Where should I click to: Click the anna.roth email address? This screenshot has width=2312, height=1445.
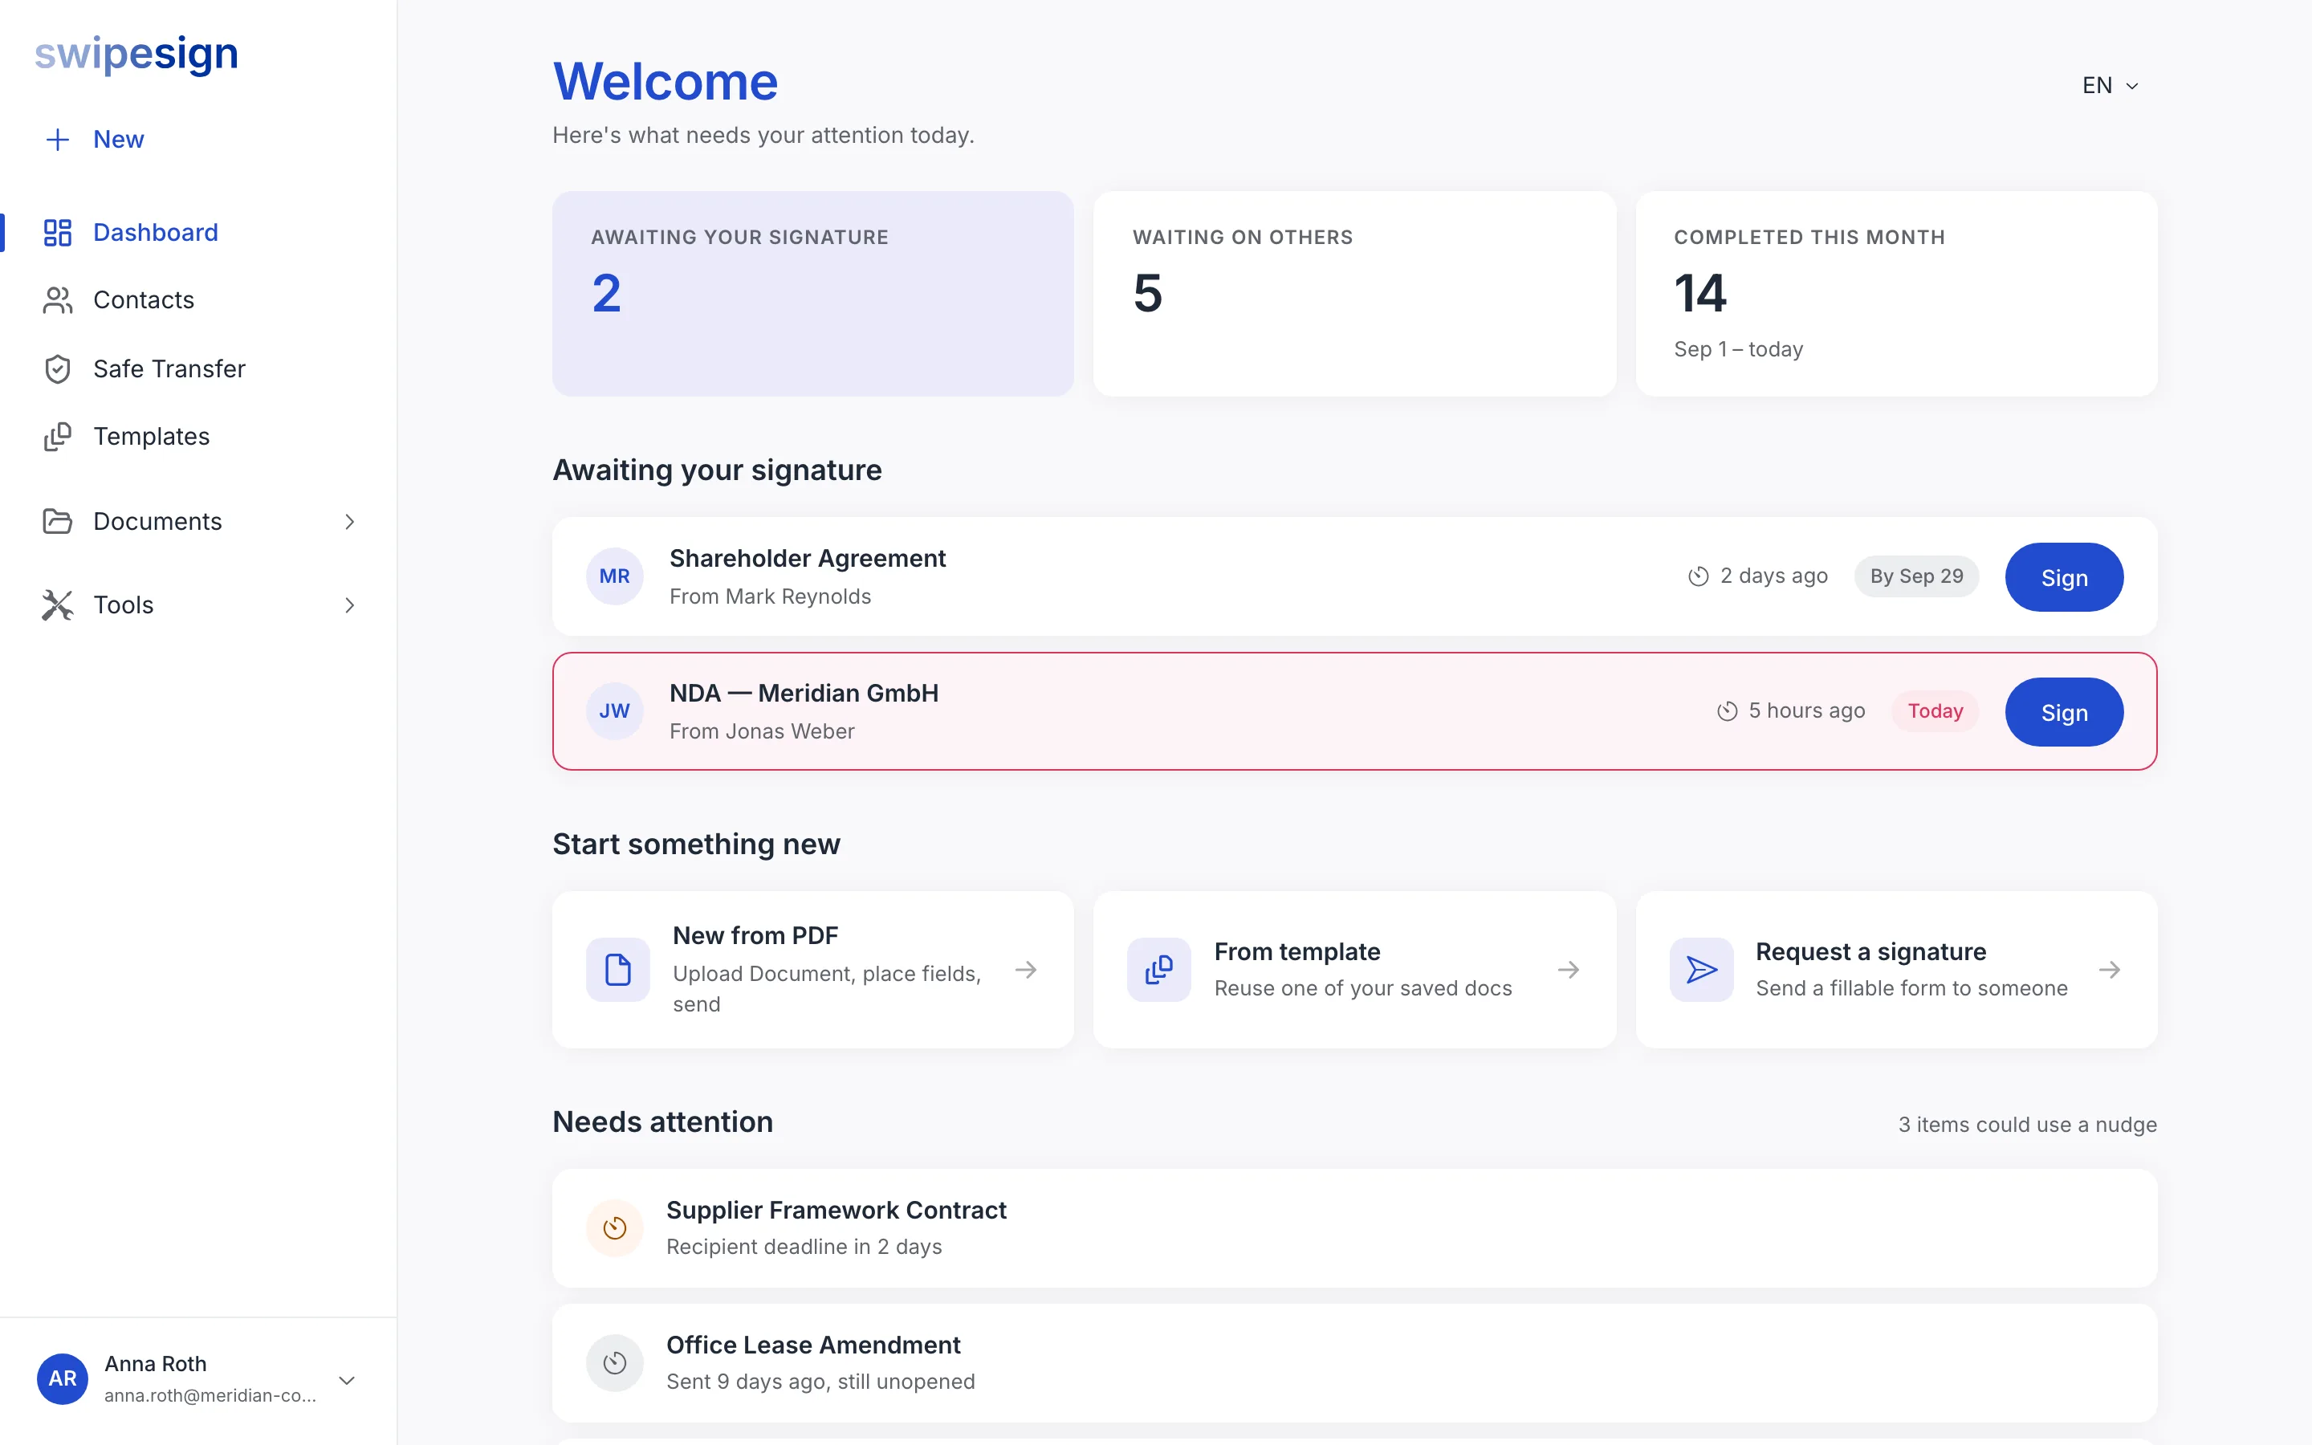click(x=210, y=1395)
